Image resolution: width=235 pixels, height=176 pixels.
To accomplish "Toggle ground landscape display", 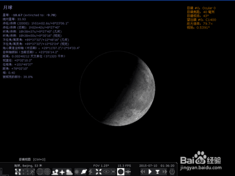I will [x=55, y=172].
